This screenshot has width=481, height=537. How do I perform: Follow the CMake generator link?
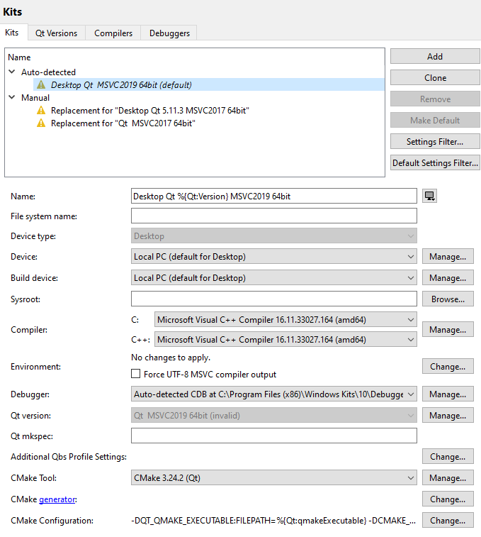pyautogui.click(x=57, y=499)
